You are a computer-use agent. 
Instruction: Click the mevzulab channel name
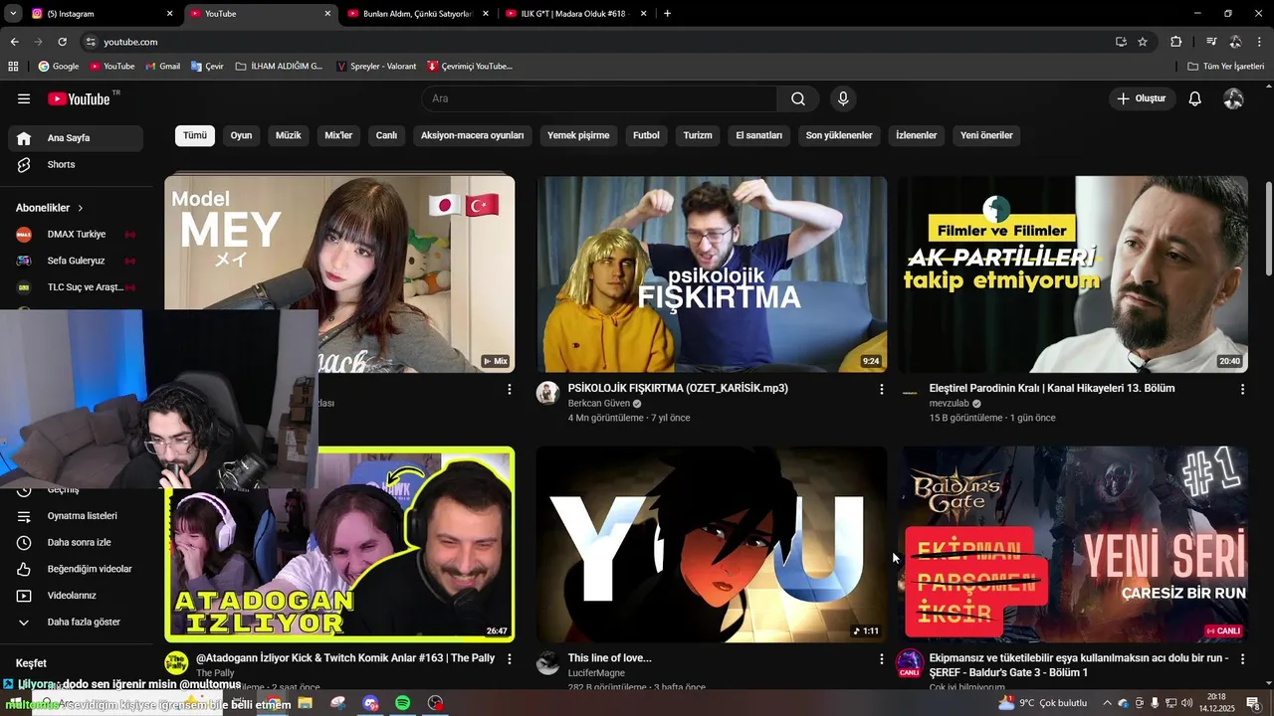click(950, 404)
